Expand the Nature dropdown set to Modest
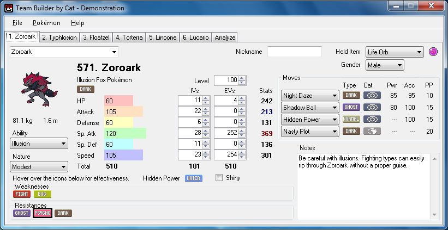This screenshot has height=230, width=448. (38, 166)
